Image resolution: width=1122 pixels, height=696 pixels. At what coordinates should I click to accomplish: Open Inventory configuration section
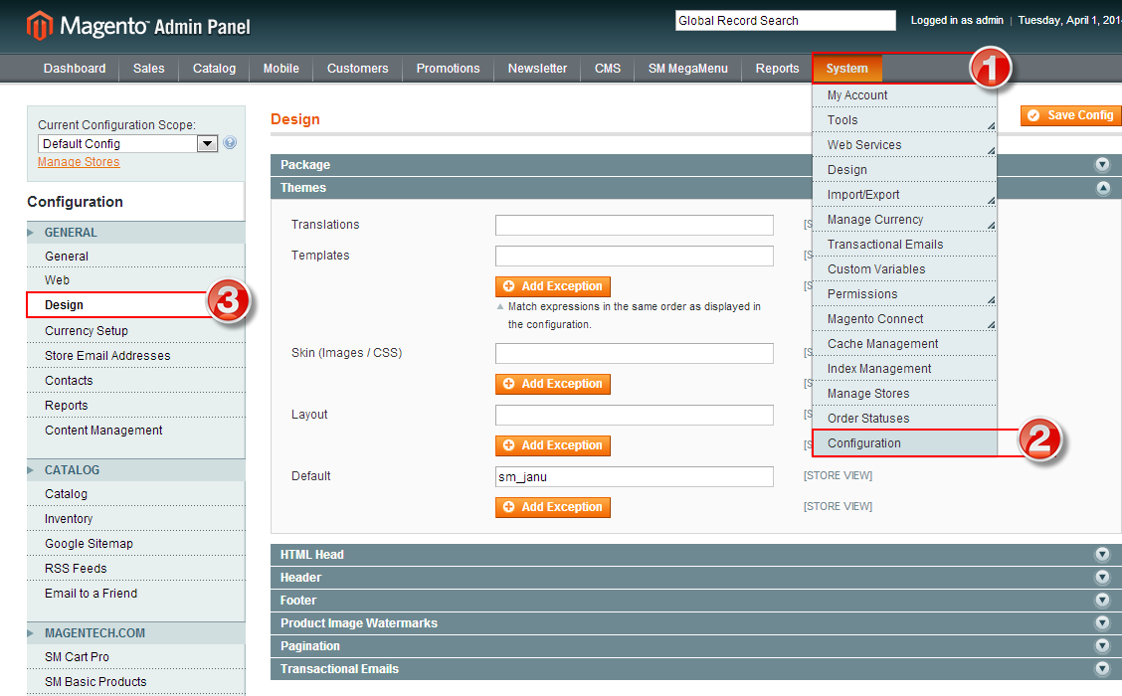[x=136, y=519]
